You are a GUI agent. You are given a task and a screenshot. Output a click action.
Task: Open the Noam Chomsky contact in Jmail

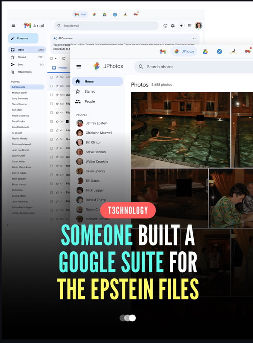(21, 116)
